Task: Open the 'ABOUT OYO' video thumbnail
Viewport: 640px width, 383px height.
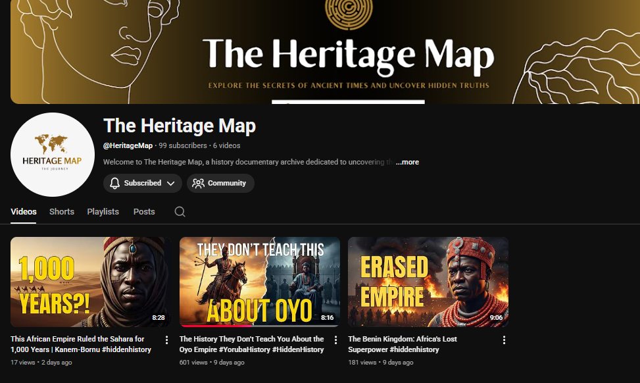Action: point(260,282)
